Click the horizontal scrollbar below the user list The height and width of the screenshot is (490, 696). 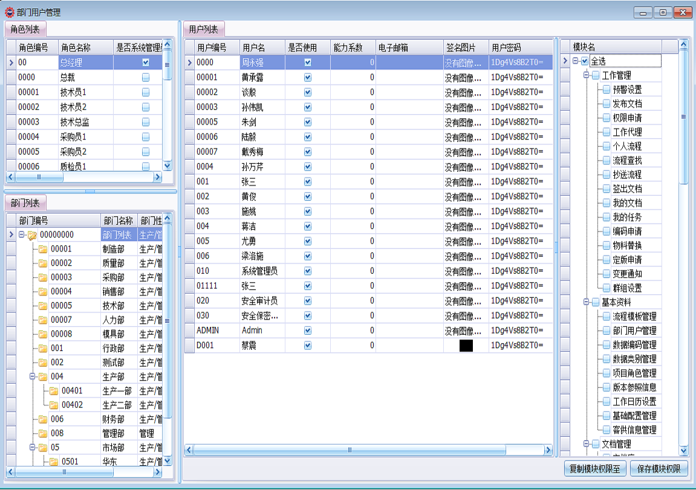point(348,450)
